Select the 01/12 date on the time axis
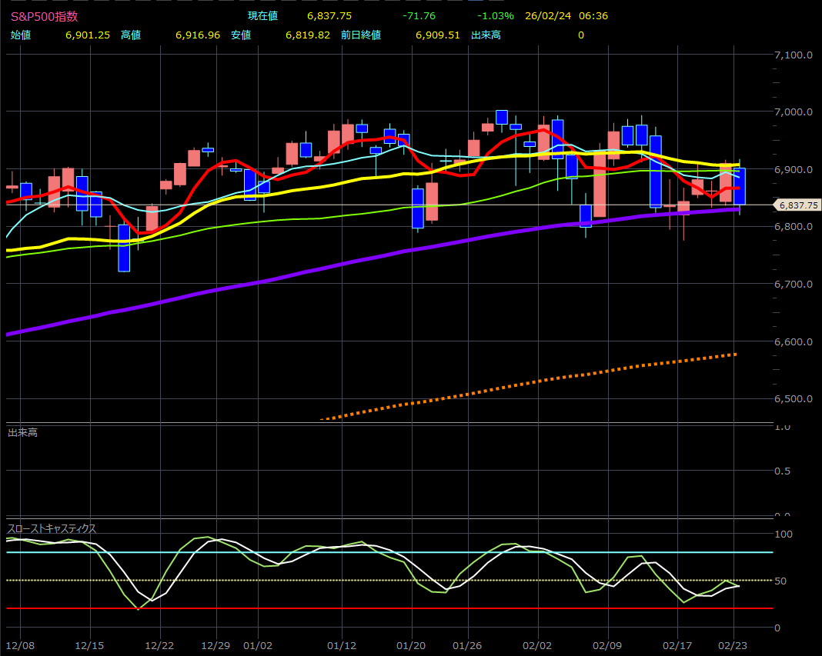822x656 pixels. 342,644
